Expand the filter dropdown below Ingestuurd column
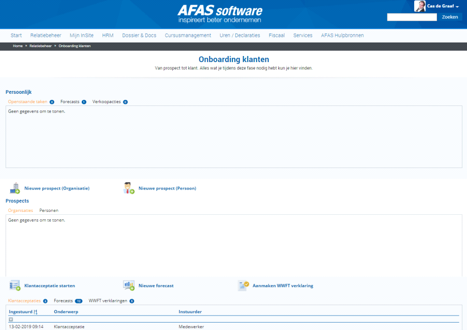The height and width of the screenshot is (330, 467). (x=10, y=319)
